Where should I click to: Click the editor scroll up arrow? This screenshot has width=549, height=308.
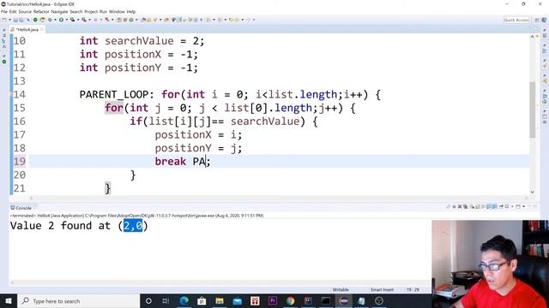[533, 36]
